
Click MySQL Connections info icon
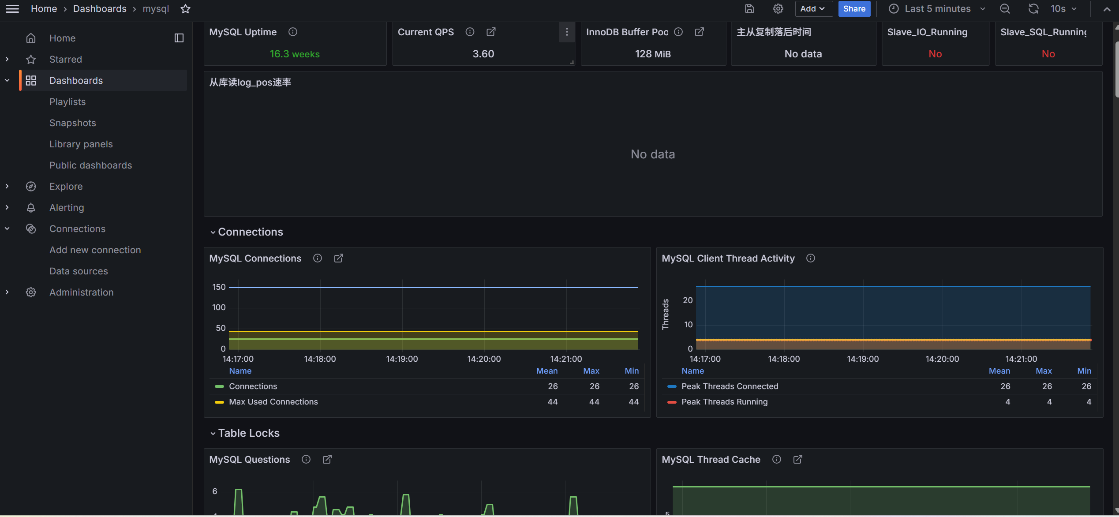tap(318, 258)
